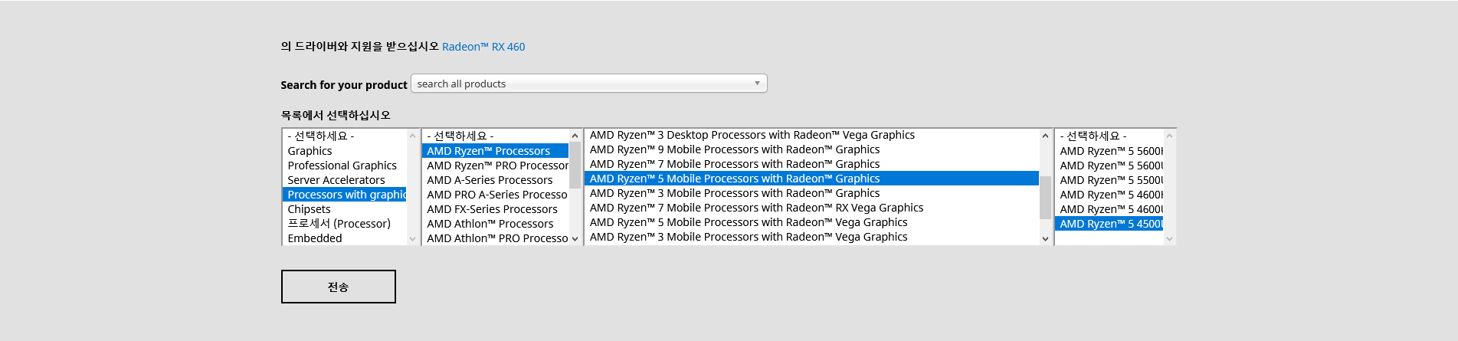Click the search all products field
1458x341 pixels.
588,84
